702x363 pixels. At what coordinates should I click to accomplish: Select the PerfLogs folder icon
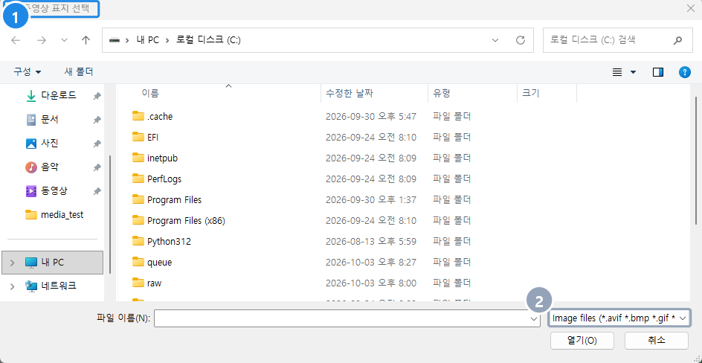[138, 179]
